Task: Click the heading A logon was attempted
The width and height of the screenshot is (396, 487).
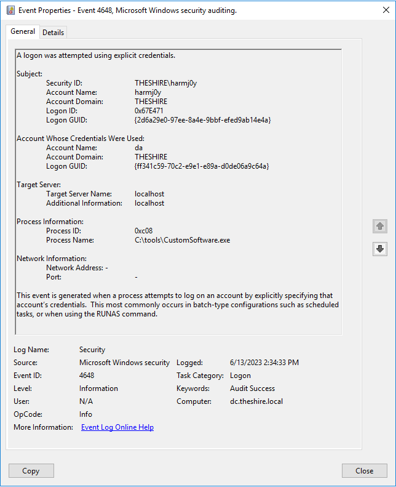Action: [x=96, y=55]
